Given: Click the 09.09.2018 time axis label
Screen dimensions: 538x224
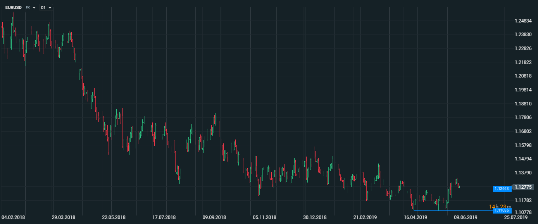Looking at the screenshot, I should 214,217.
